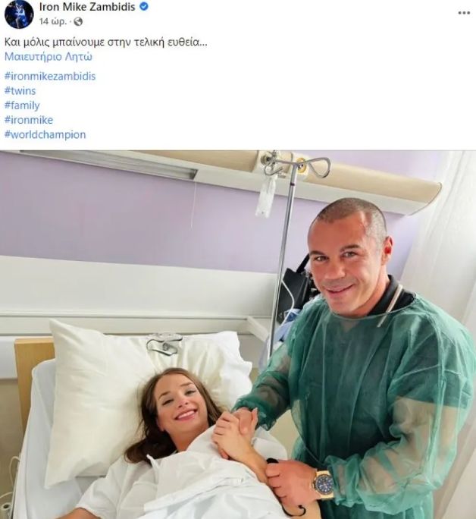The image size is (476, 519).
Task: Click the 14 ώρ. post timestamp
Action: click(x=53, y=22)
